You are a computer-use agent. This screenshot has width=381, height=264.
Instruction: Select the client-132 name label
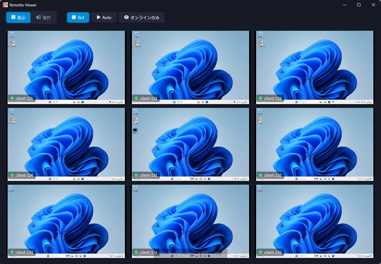click(x=273, y=175)
